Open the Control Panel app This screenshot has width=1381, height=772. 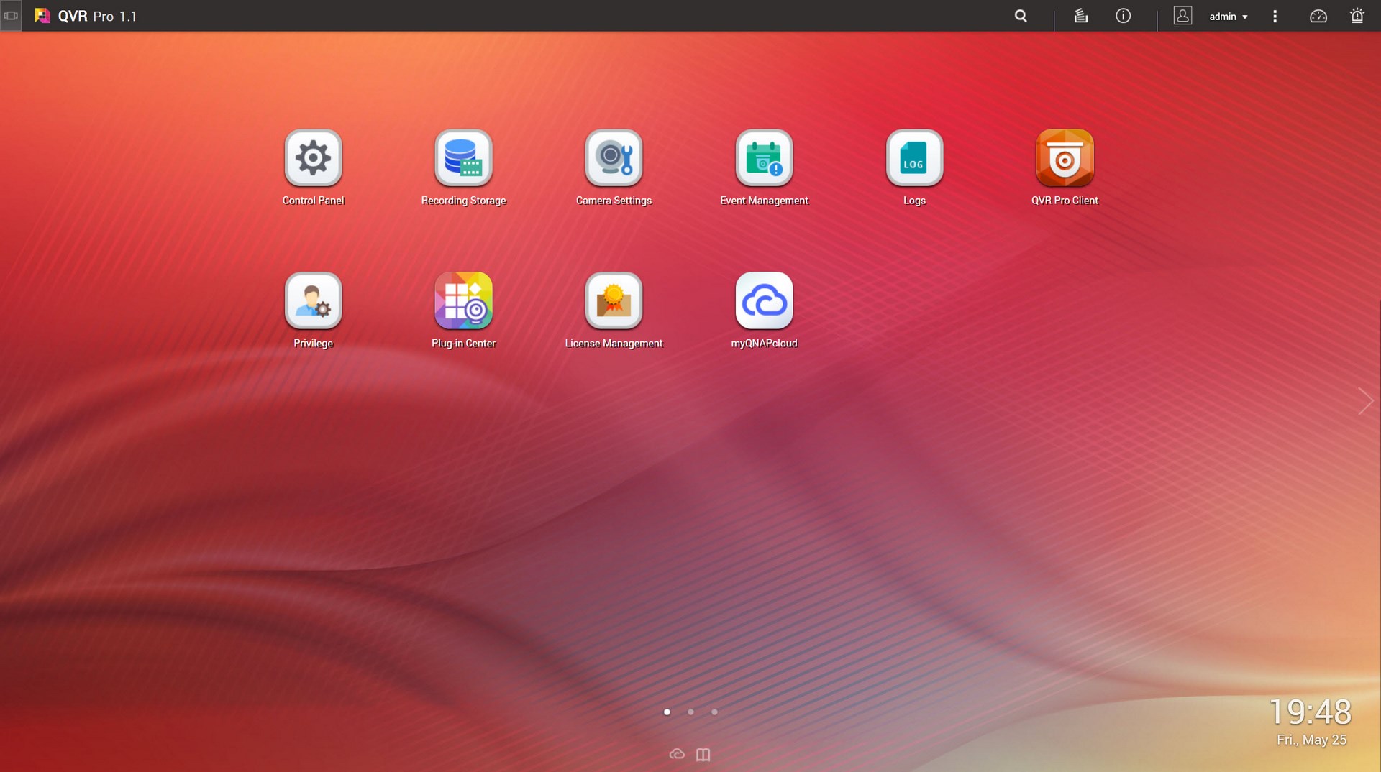coord(313,158)
